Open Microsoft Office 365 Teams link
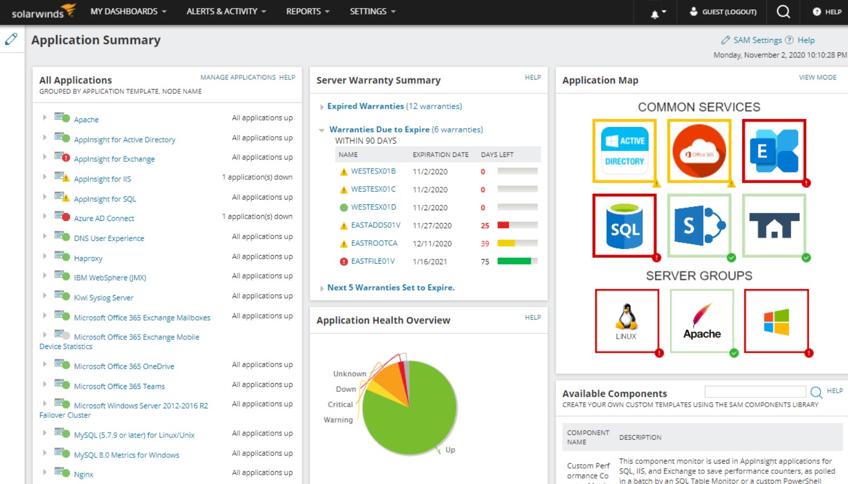 (x=119, y=386)
